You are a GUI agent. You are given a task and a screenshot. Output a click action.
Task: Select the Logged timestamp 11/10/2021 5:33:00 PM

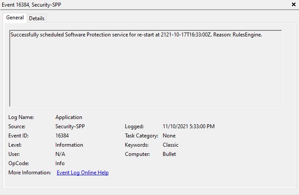[x=189, y=126]
